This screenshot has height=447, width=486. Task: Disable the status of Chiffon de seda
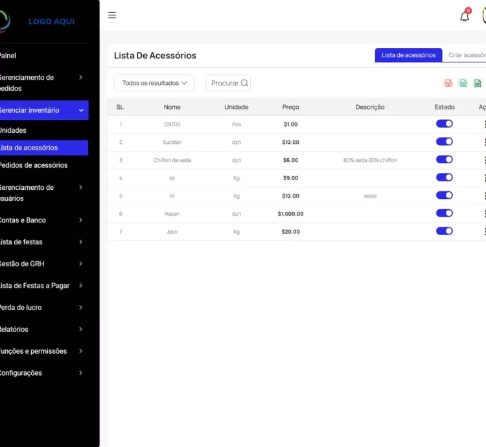pyautogui.click(x=444, y=159)
